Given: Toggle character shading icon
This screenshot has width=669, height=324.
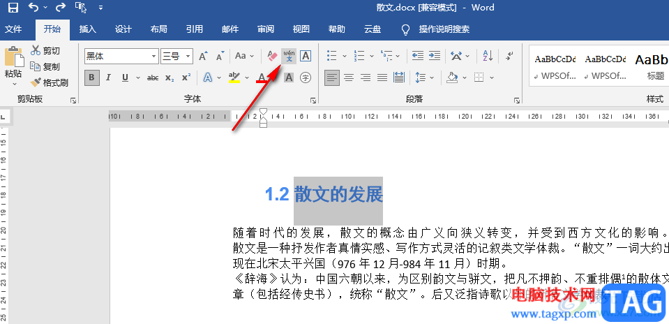Looking at the screenshot, I should [x=289, y=78].
